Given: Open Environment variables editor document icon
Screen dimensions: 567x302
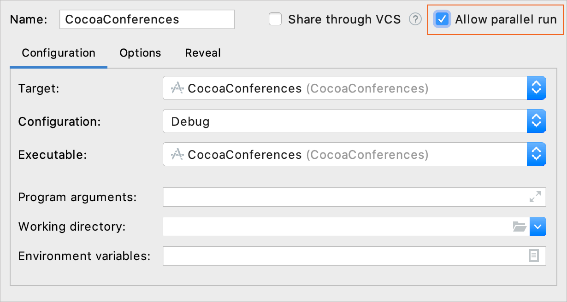Looking at the screenshot, I should click(534, 256).
